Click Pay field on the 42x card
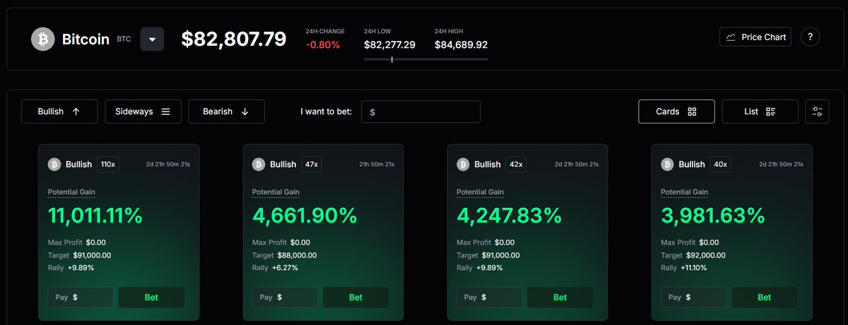Image resolution: width=848 pixels, height=325 pixels. (x=489, y=298)
